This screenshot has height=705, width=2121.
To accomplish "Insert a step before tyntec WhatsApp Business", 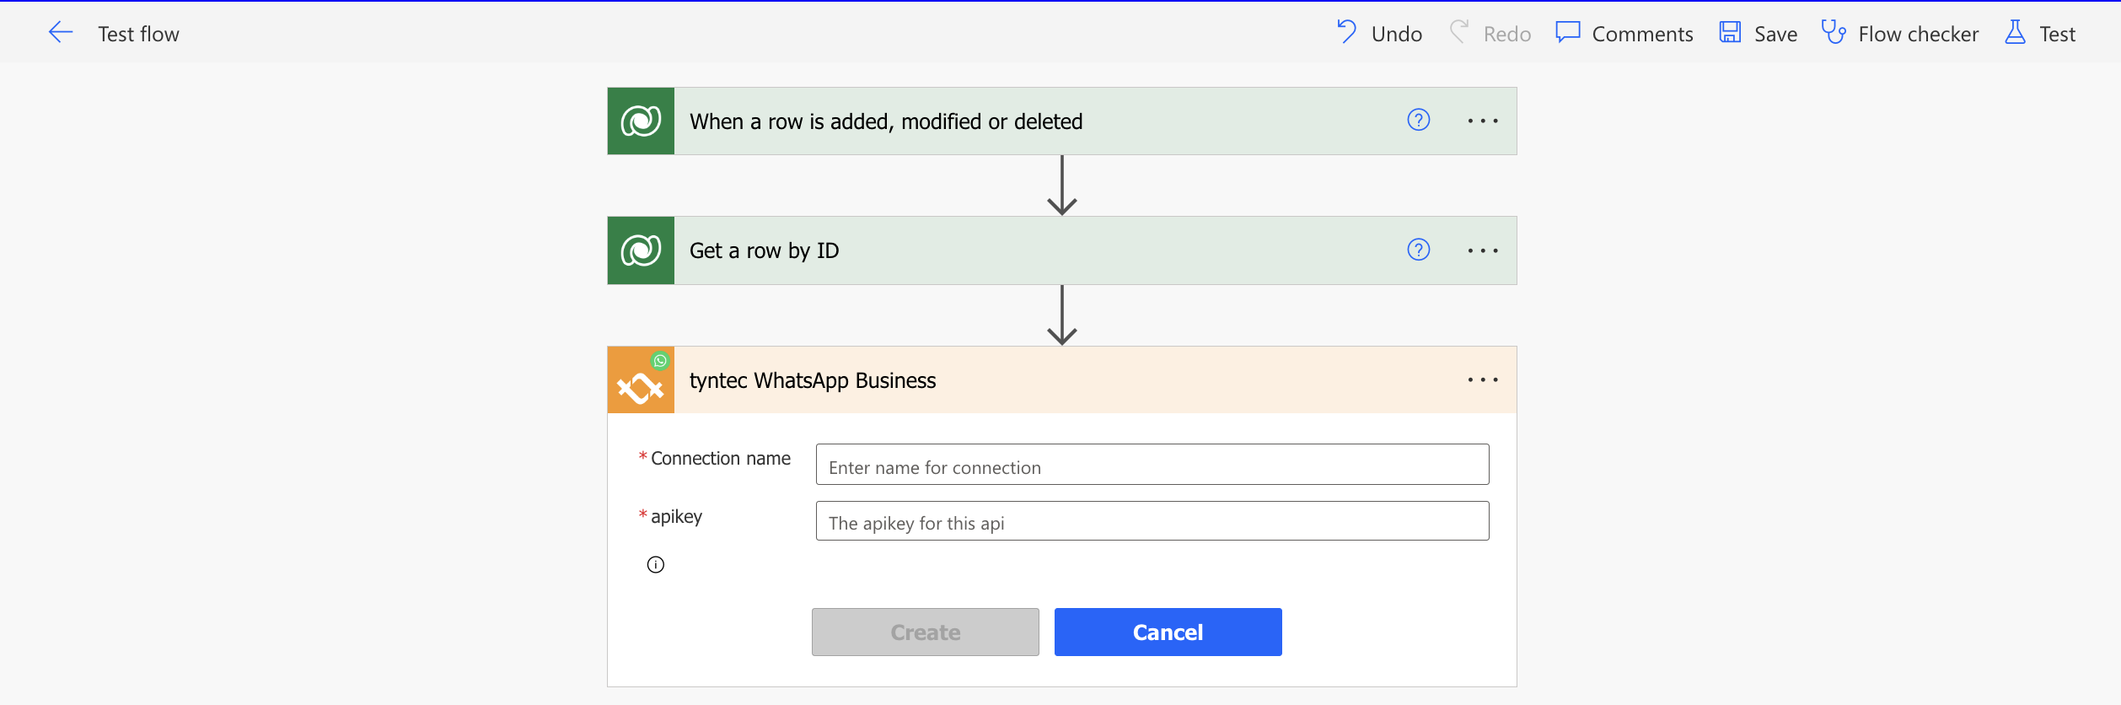I will point(1062,315).
